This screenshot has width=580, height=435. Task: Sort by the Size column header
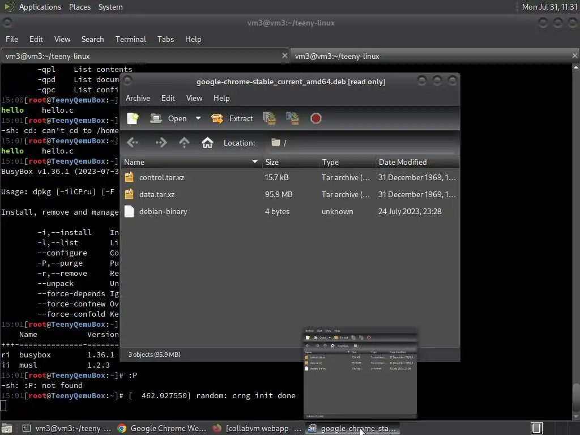pyautogui.click(x=291, y=162)
